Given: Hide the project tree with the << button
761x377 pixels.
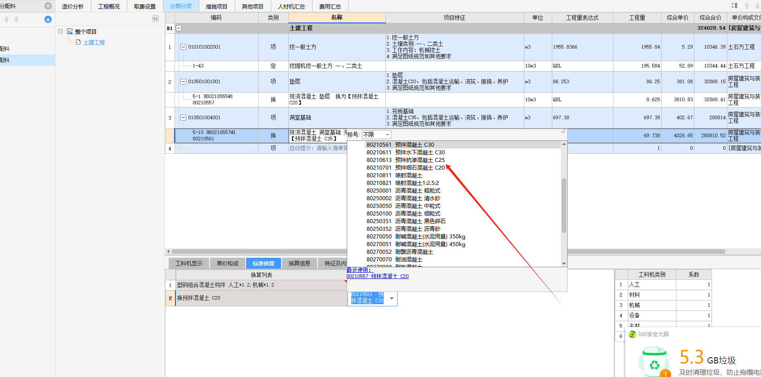Looking at the screenshot, I should [155, 18].
